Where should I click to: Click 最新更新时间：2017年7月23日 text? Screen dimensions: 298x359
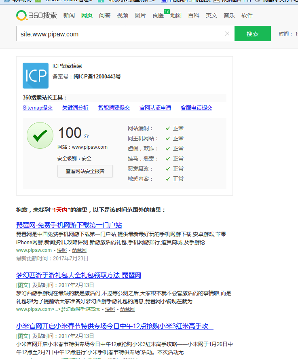tap(52, 258)
